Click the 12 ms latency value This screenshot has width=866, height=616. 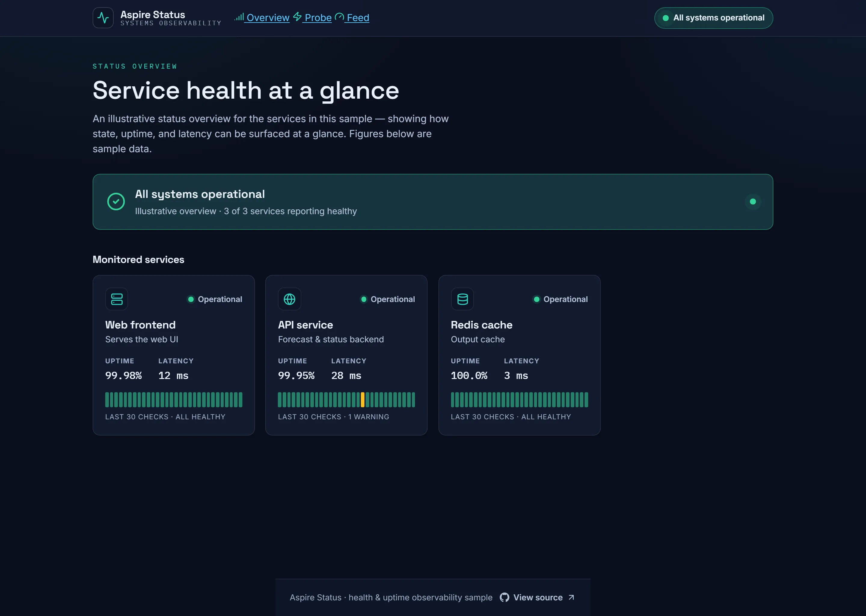[x=173, y=375]
